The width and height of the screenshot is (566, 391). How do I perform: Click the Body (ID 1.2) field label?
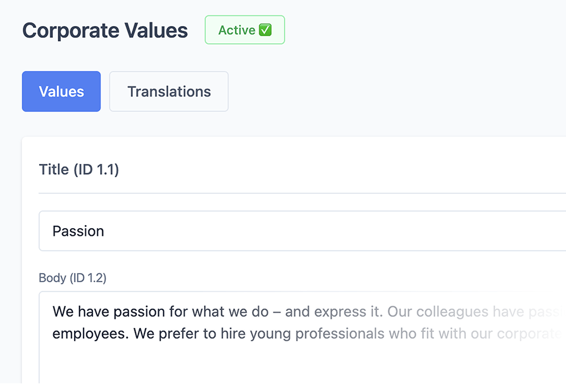click(72, 278)
